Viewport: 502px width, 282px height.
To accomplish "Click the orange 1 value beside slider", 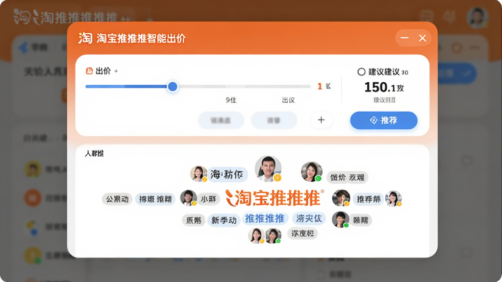I will pyautogui.click(x=320, y=86).
